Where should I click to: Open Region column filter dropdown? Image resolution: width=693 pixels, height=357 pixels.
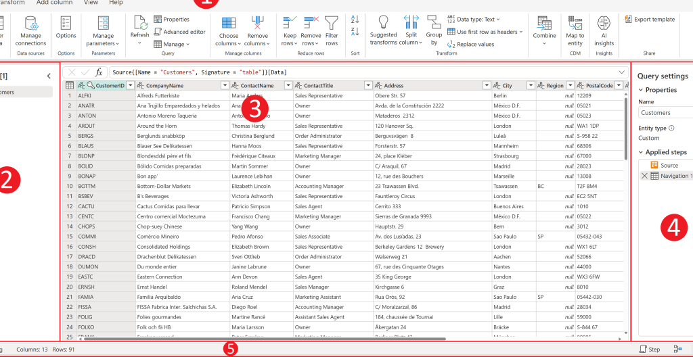570,86
